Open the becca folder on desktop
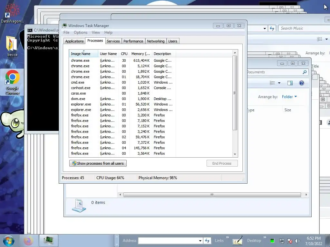This screenshot has width=330, height=247. click(x=12, y=46)
